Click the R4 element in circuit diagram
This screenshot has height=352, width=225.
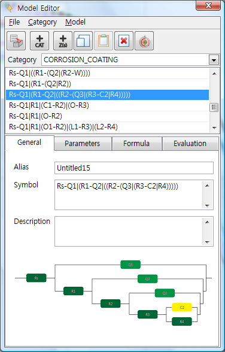tap(182, 321)
